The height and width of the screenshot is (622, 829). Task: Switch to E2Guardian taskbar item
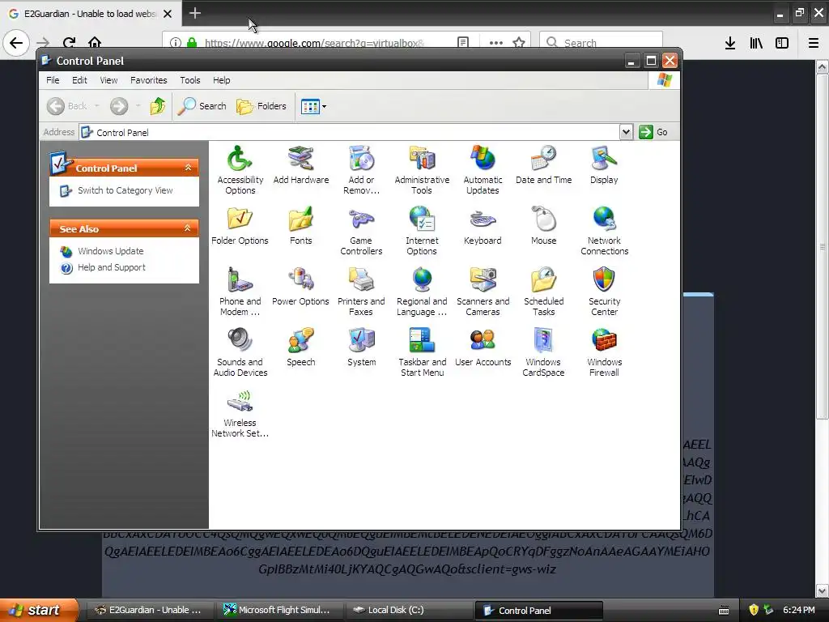tap(150, 610)
